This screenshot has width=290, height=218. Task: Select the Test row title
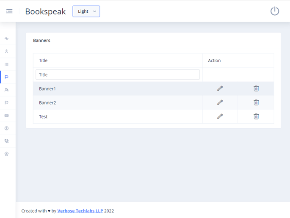43,117
